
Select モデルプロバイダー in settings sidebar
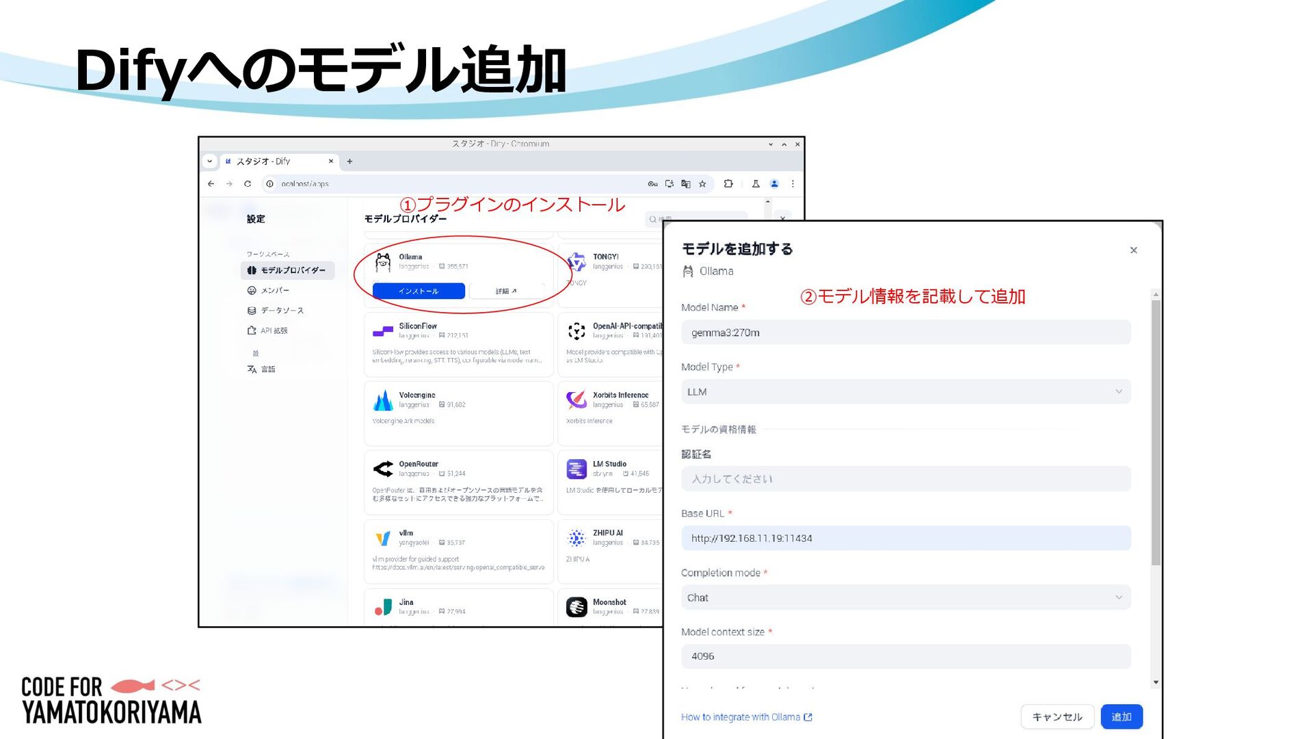point(288,270)
